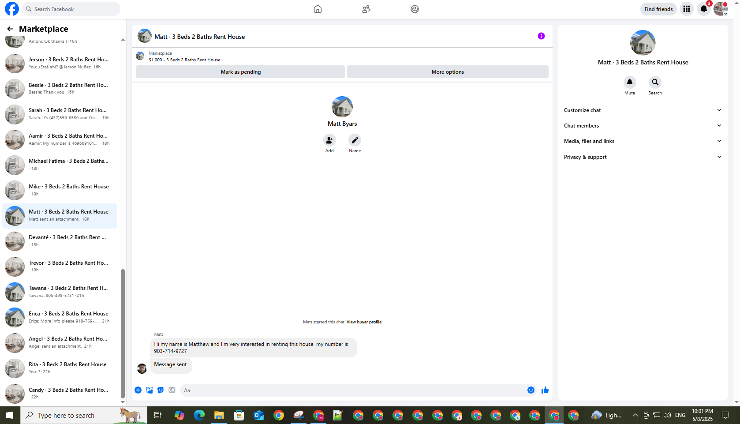Click the Name pencil icon to rename chat
Image resolution: width=740 pixels, height=424 pixels.
[x=355, y=140]
